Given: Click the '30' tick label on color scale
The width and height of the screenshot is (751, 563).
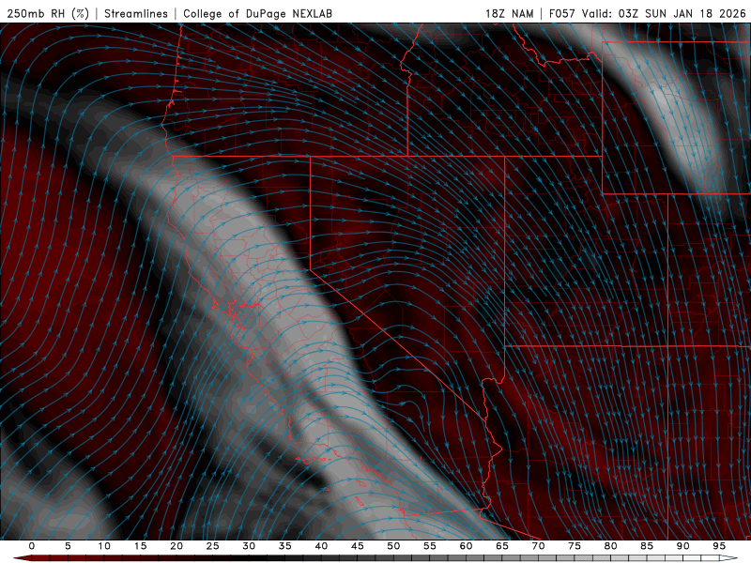Looking at the screenshot, I should point(249,546).
